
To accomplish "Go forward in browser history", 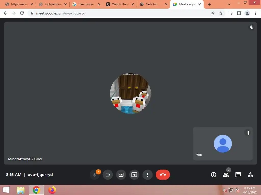I will [x=14, y=13].
